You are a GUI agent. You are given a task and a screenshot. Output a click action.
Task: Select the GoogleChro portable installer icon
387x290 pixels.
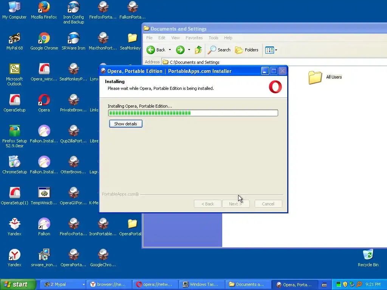pos(103,258)
